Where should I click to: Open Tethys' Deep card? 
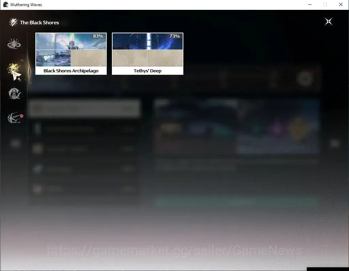148,54
